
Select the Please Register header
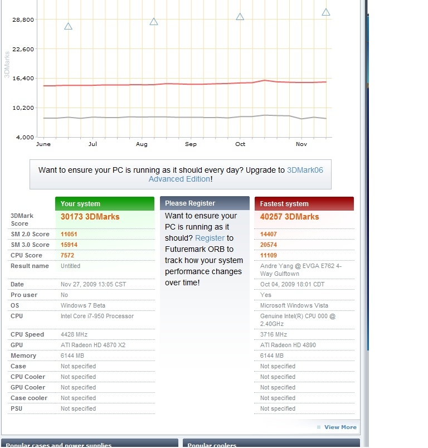click(x=205, y=203)
